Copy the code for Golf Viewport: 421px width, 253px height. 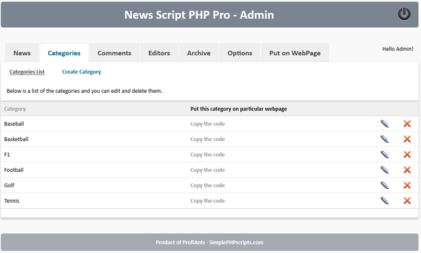pos(208,185)
